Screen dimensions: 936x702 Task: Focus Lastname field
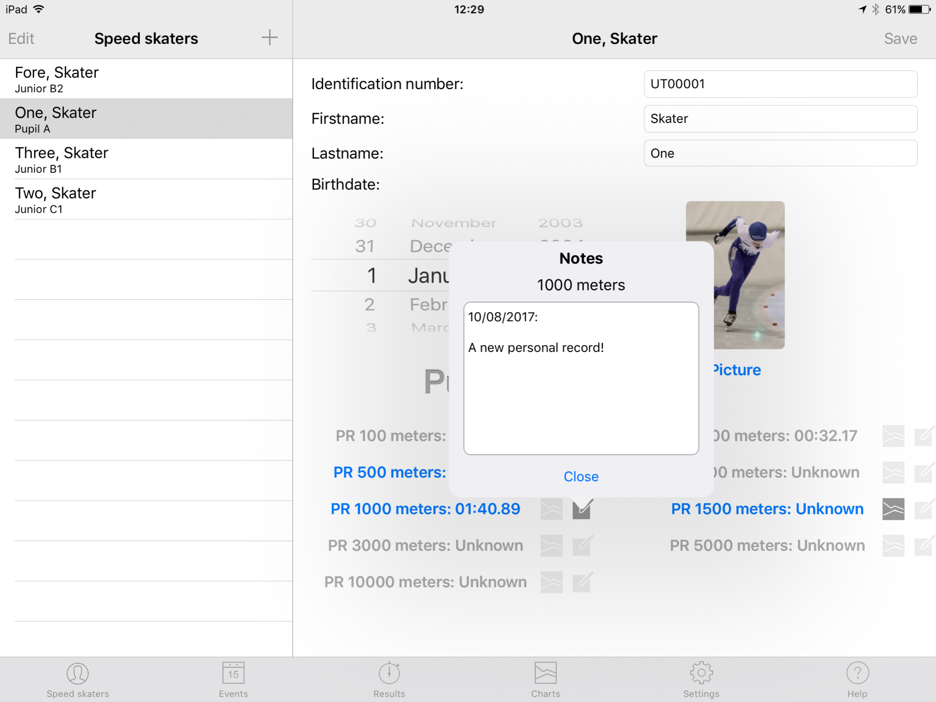[781, 153]
